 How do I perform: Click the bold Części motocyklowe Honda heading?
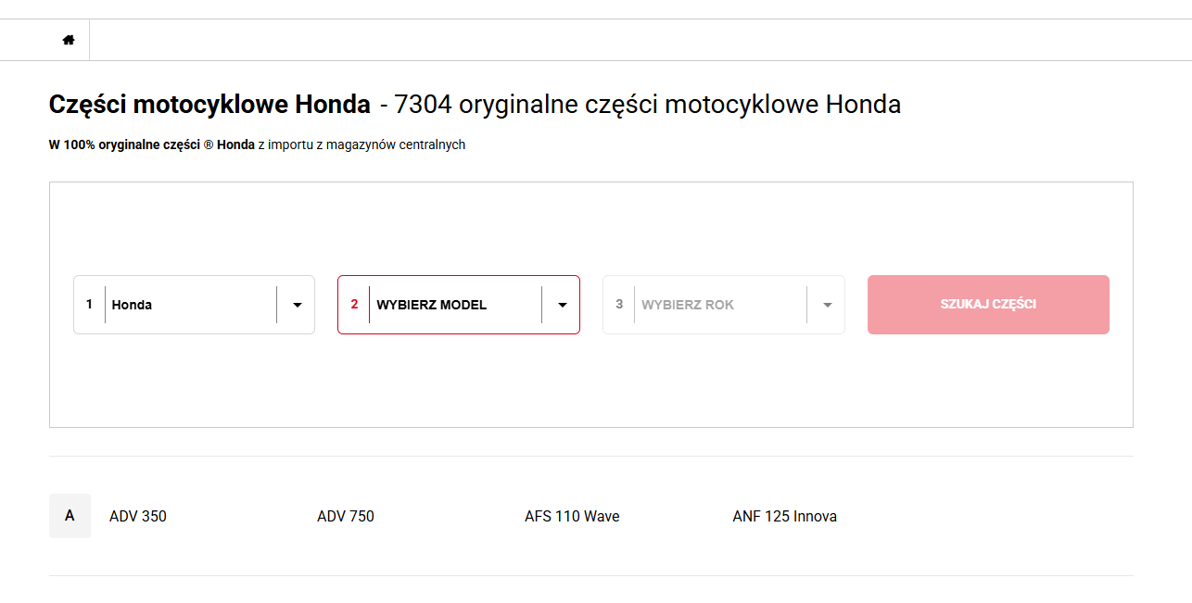[x=209, y=105]
